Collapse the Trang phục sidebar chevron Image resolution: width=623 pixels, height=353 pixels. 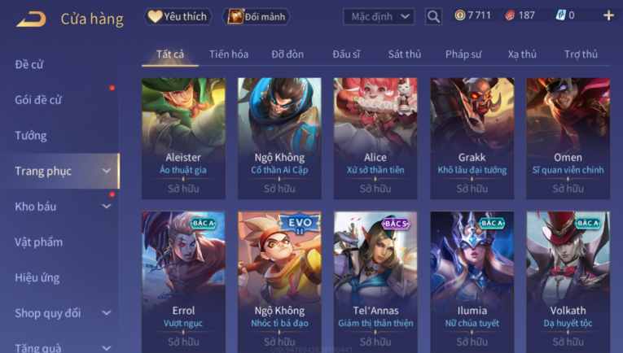click(x=107, y=171)
